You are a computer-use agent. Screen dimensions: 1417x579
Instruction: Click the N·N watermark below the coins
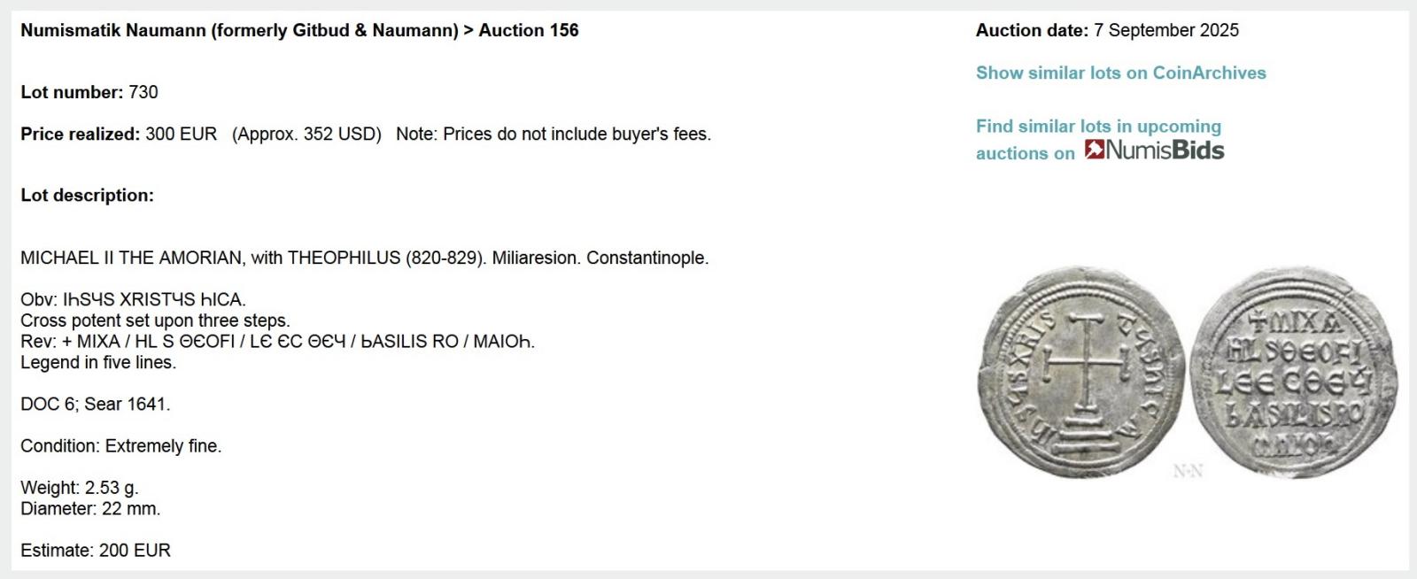(x=1188, y=471)
